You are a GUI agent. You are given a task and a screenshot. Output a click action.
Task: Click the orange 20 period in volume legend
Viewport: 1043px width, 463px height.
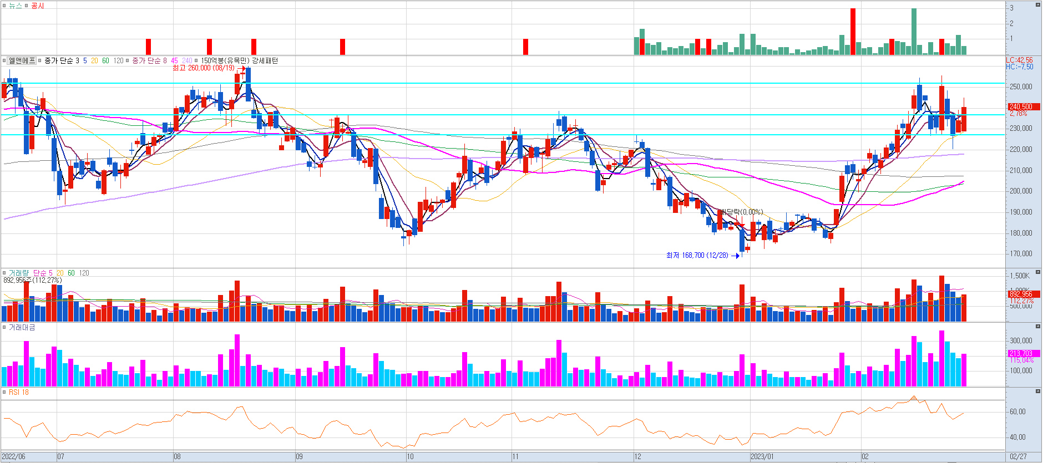point(60,273)
